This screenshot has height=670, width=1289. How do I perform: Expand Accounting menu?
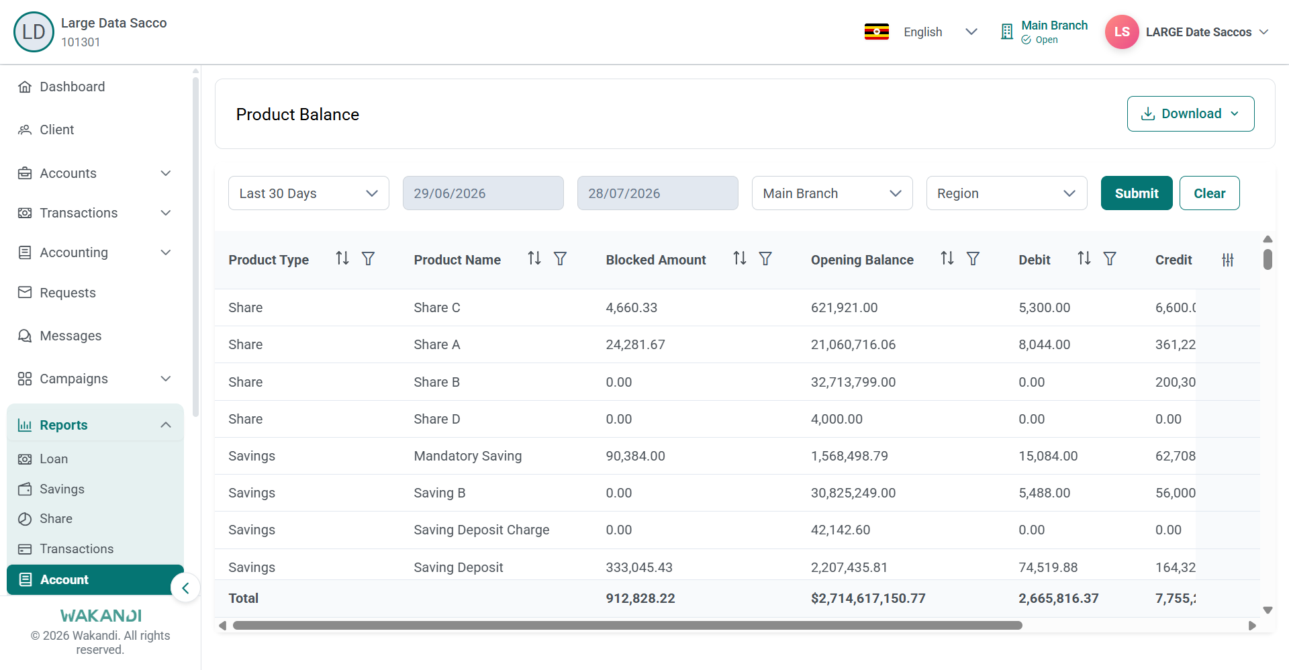[96, 252]
